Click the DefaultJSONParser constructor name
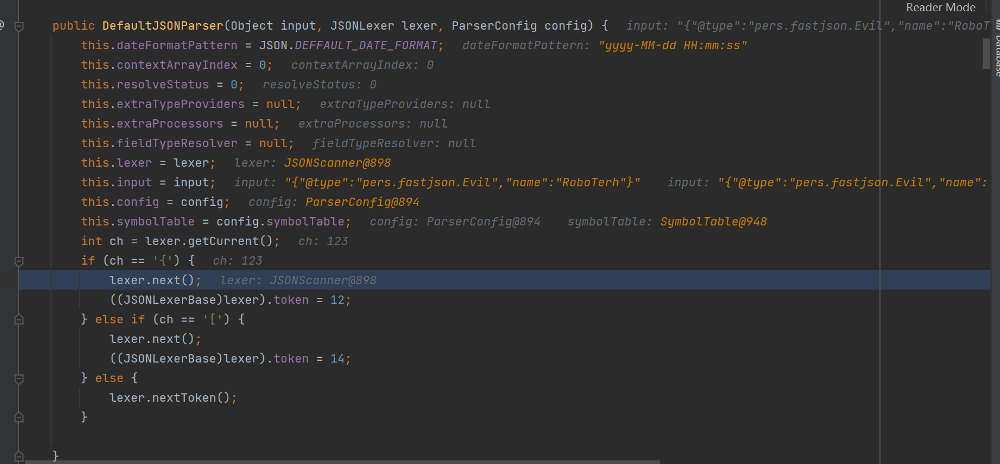The width and height of the screenshot is (1000, 464). tap(162, 26)
